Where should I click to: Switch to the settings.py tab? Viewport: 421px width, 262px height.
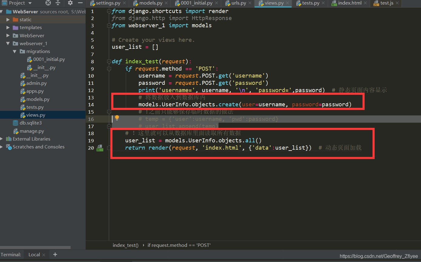point(108,3)
